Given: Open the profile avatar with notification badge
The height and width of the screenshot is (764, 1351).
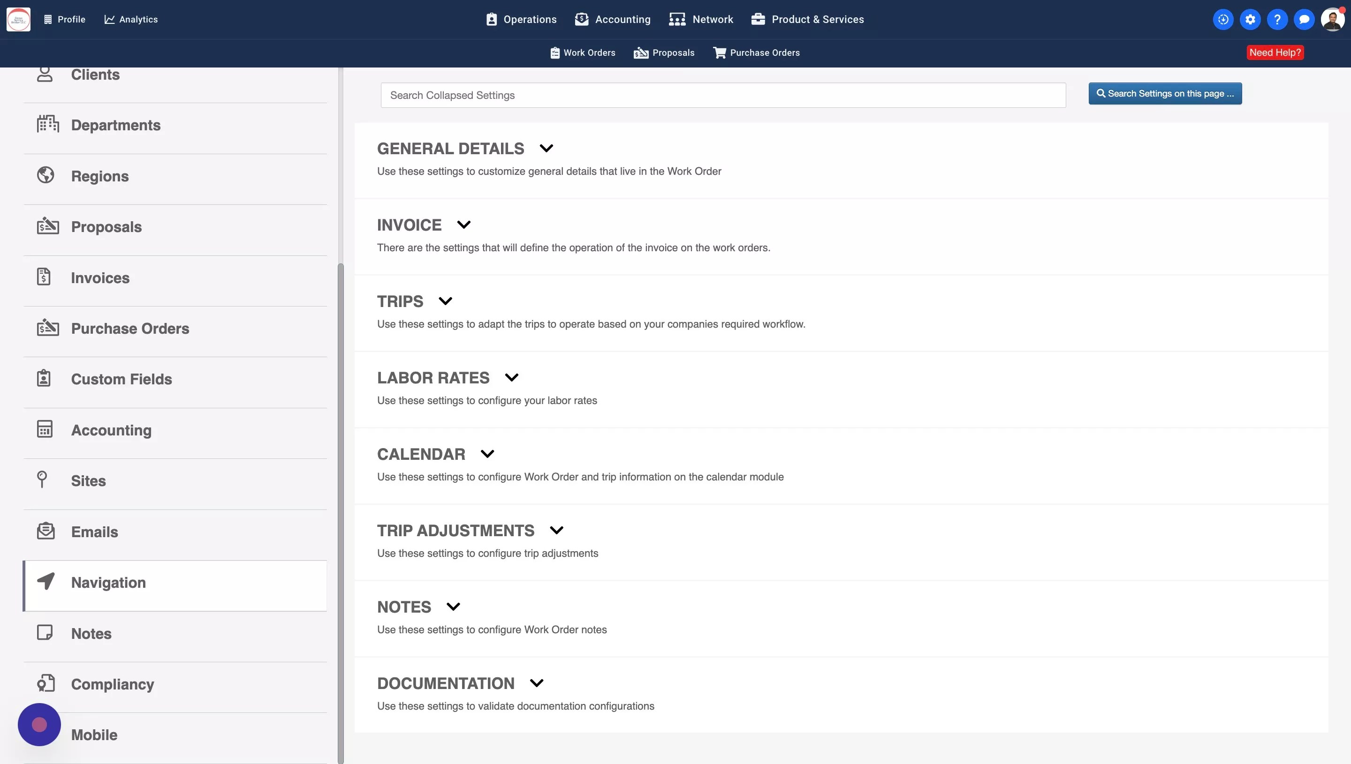Looking at the screenshot, I should click(1333, 19).
